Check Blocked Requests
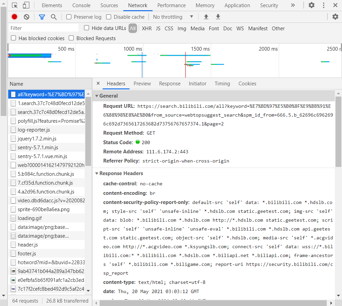342x306 pixels. pos(71,38)
